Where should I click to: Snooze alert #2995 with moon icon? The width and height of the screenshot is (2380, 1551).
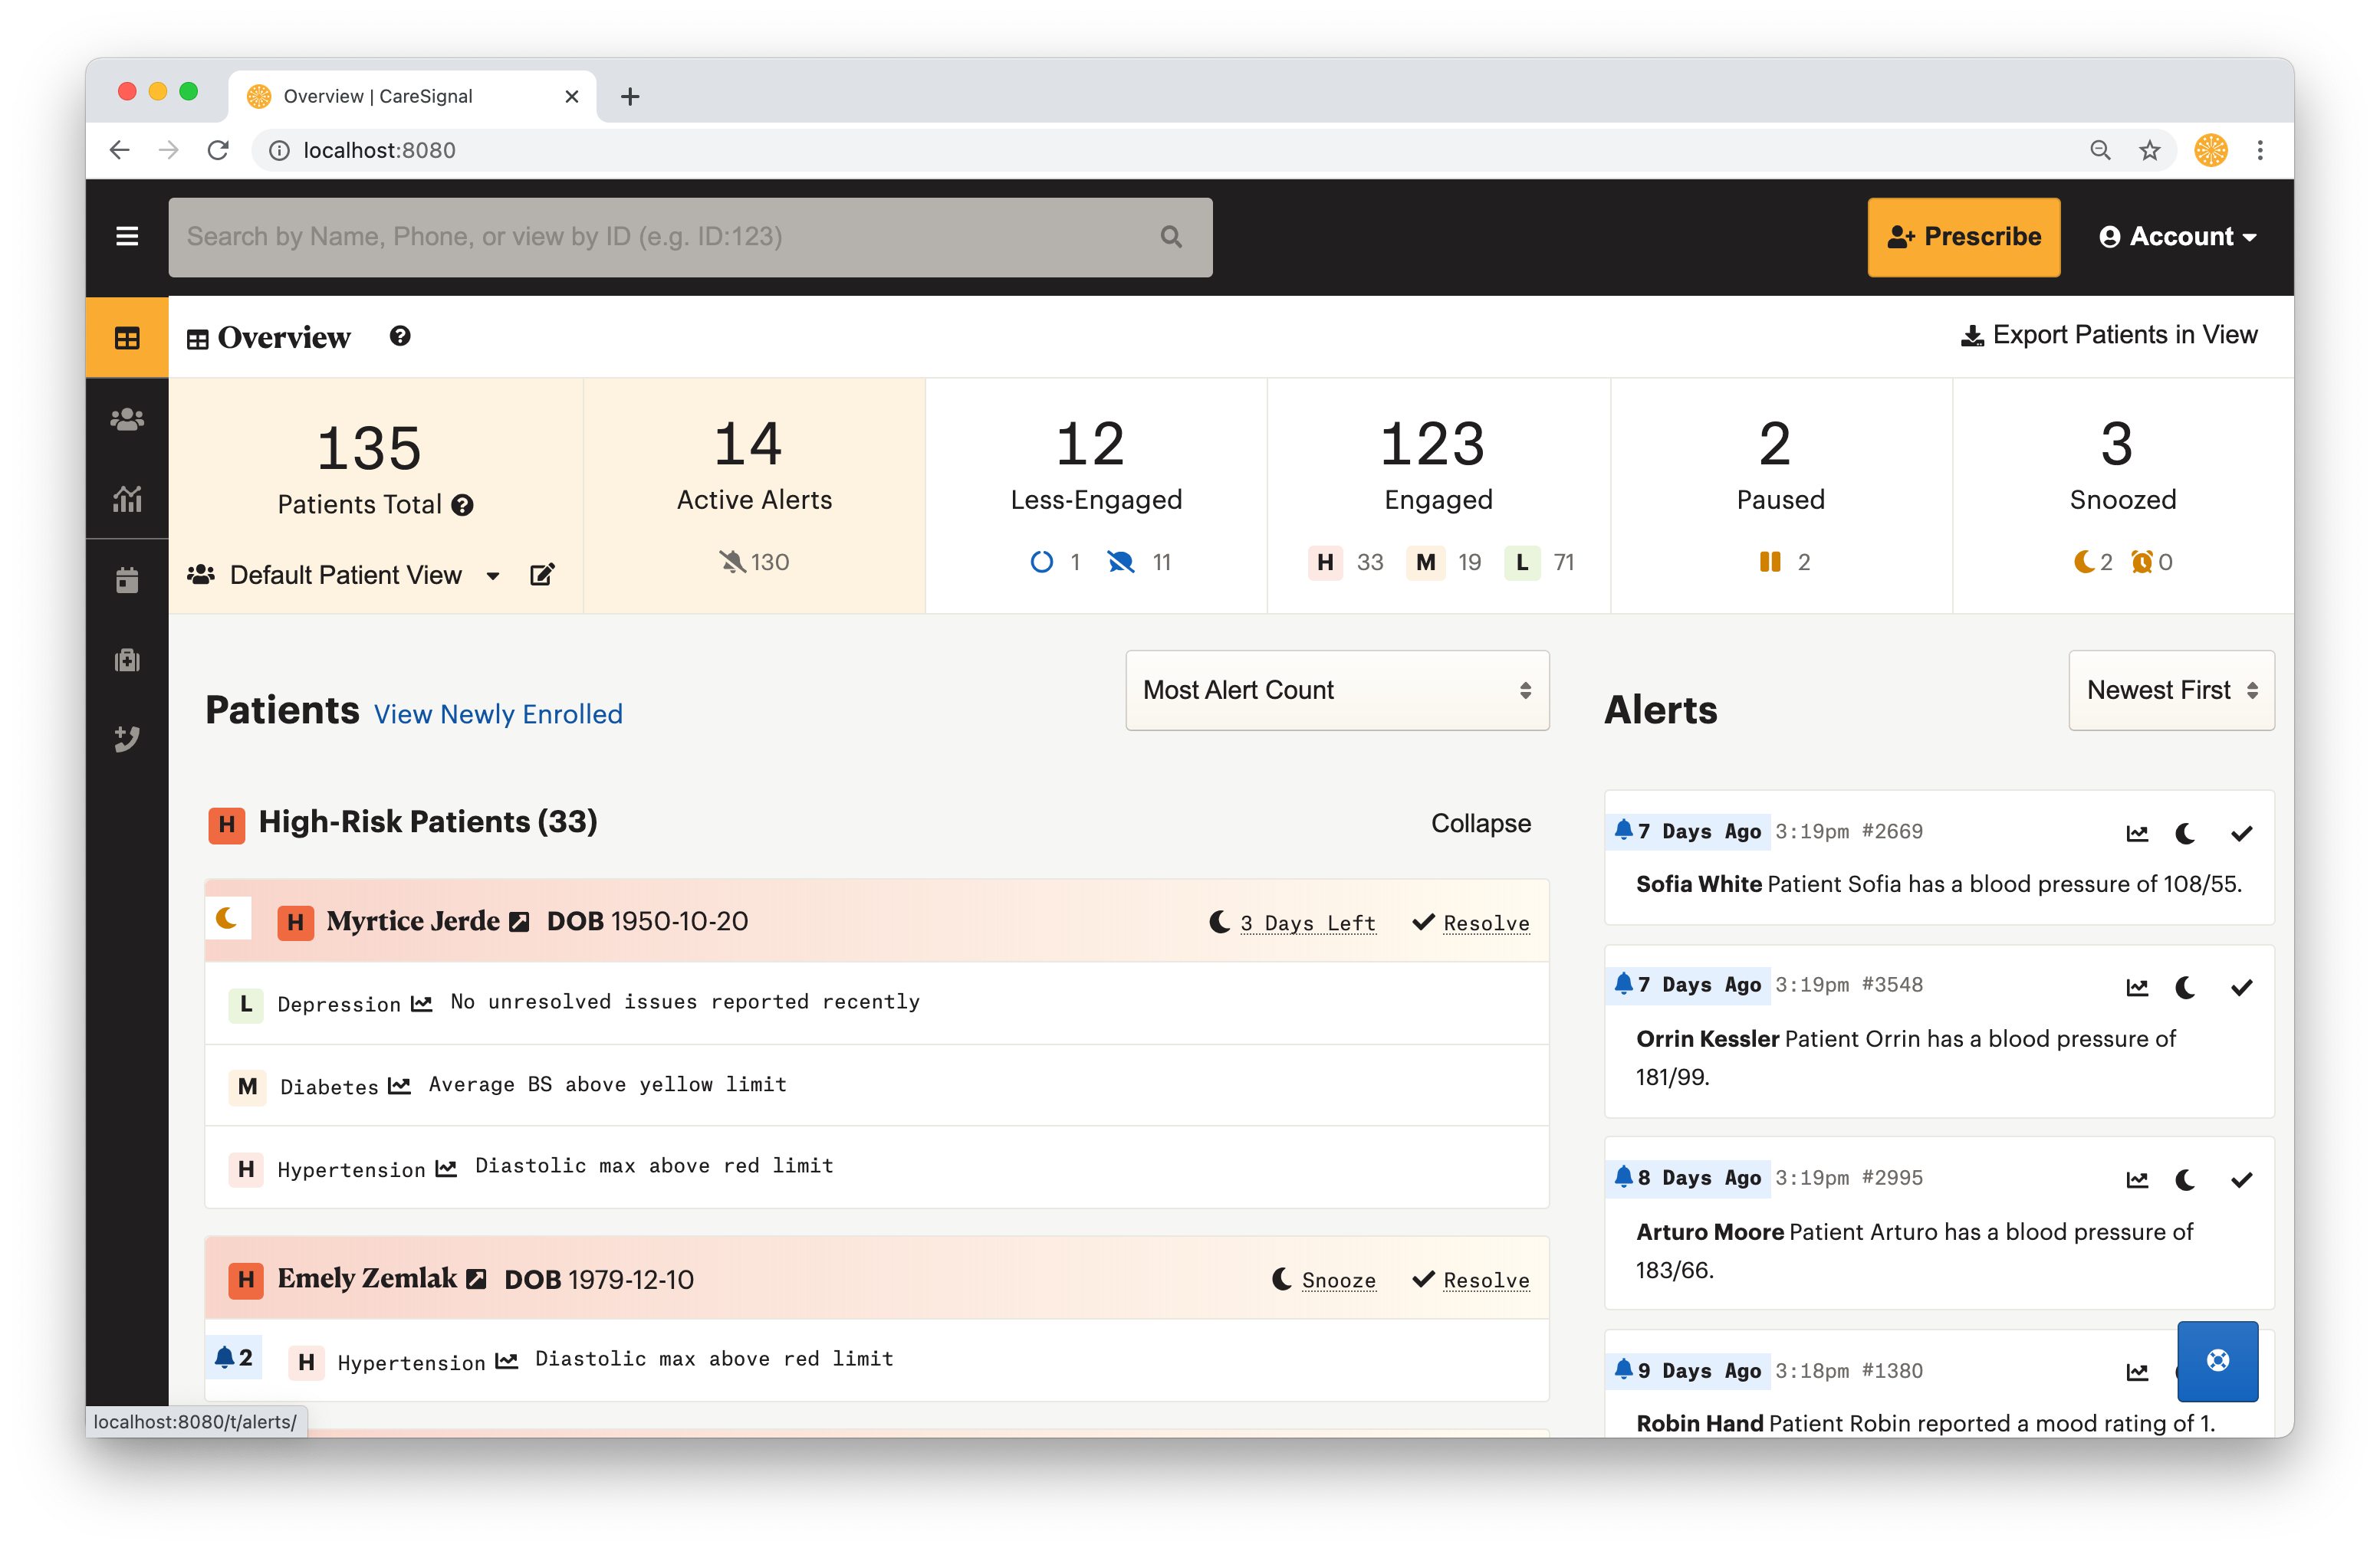pyautogui.click(x=2186, y=1180)
